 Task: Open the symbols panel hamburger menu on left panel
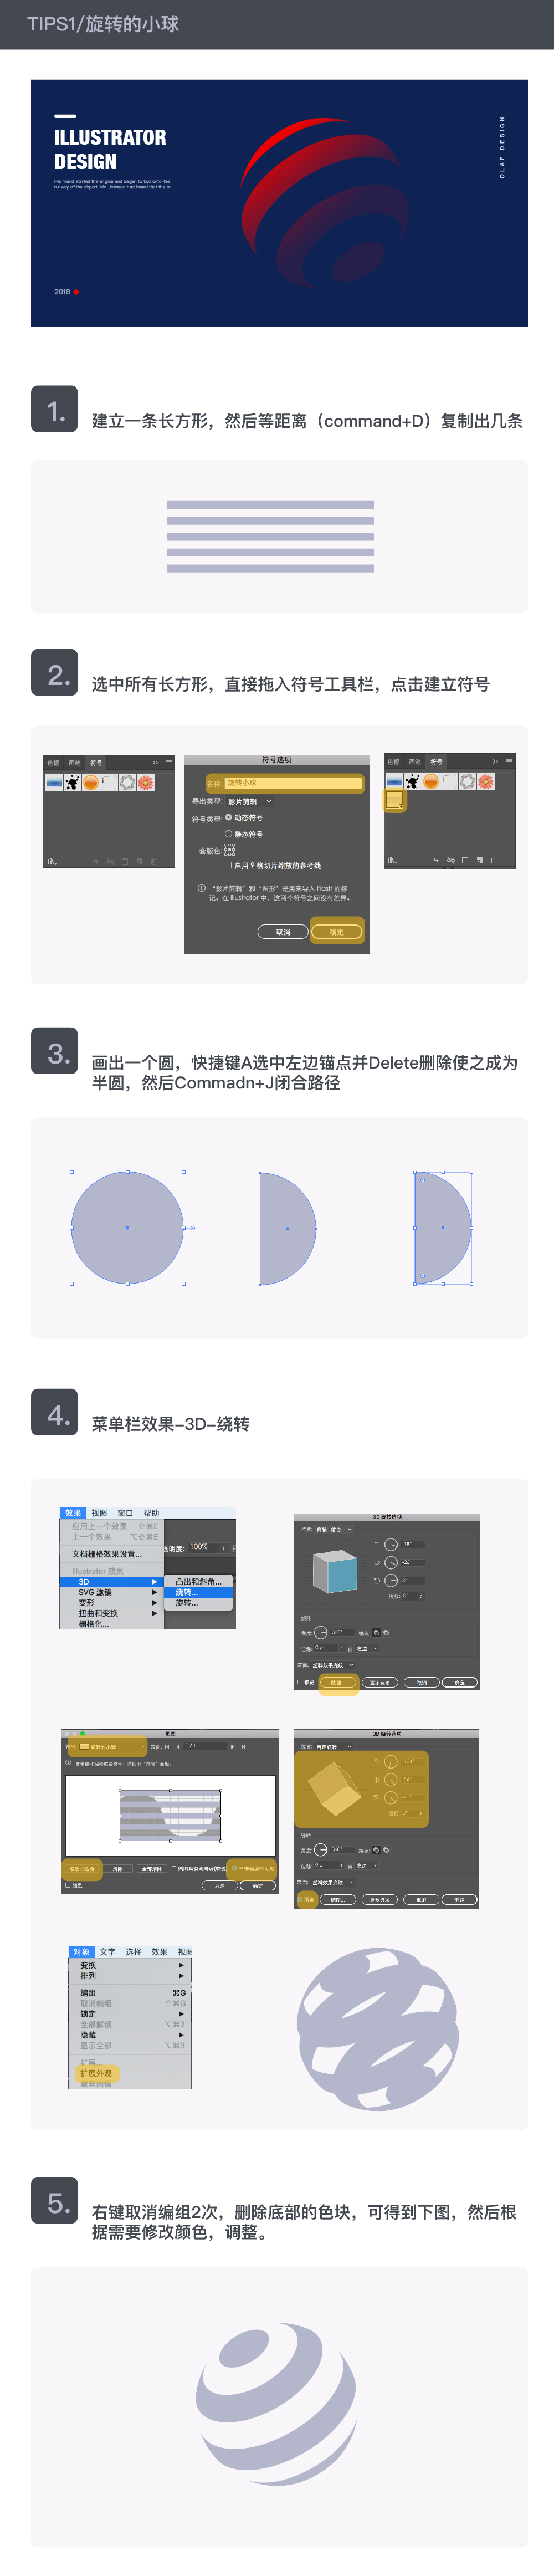[x=169, y=762]
